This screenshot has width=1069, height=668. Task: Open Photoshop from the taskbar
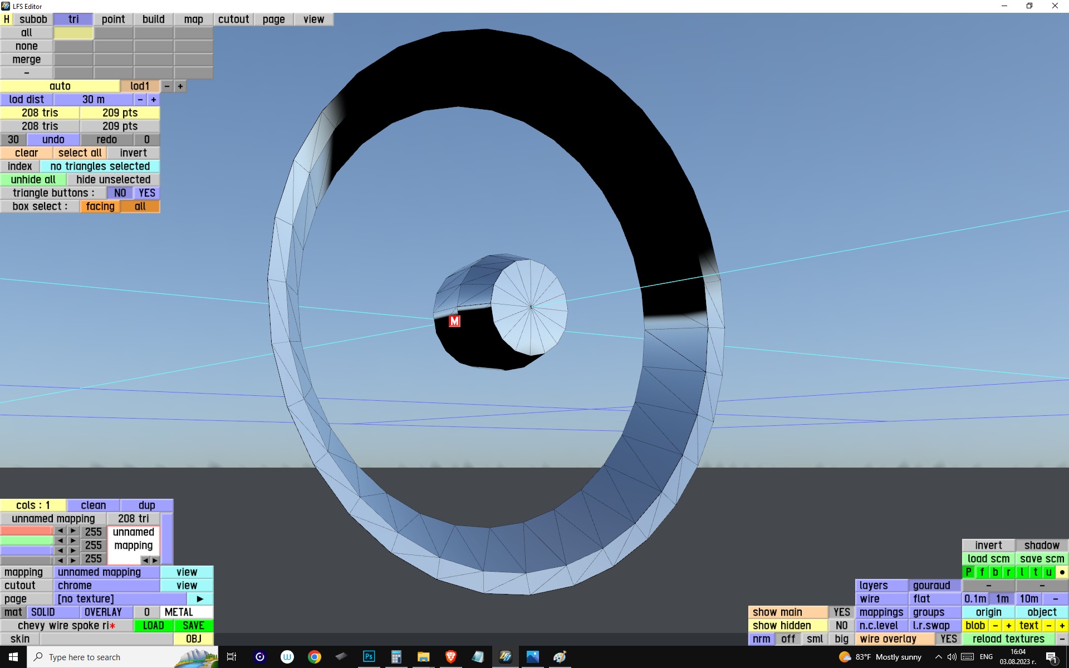click(369, 657)
